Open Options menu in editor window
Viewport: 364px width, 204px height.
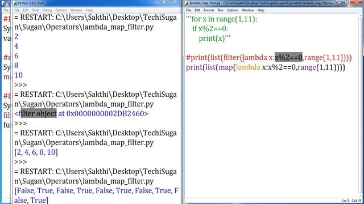pyautogui.click(x=233, y=10)
